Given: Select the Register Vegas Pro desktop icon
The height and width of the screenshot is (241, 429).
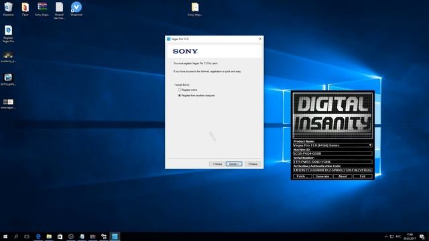Looking at the screenshot, I should click(8, 34).
